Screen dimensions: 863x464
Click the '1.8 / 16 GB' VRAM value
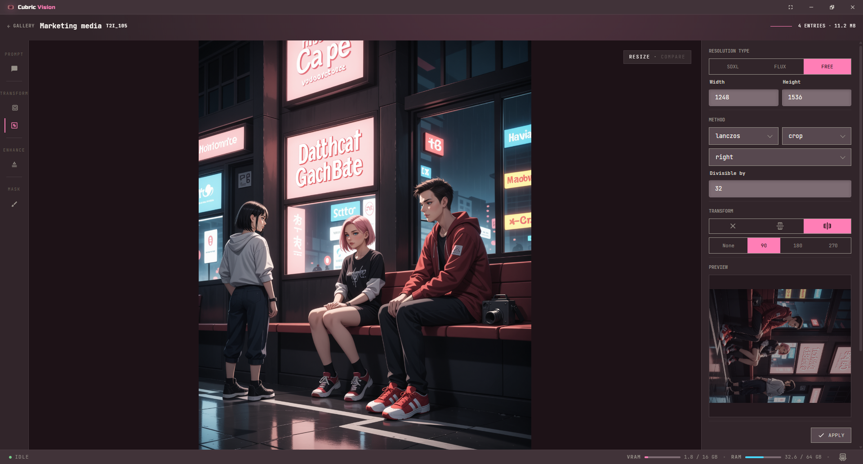click(x=701, y=457)
